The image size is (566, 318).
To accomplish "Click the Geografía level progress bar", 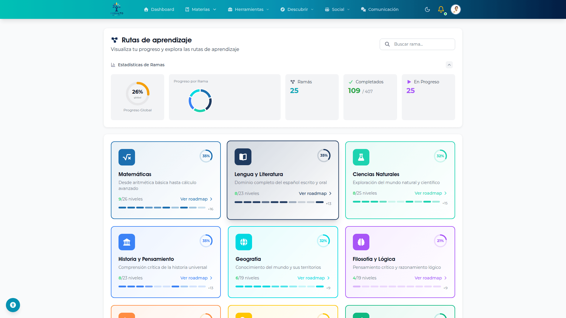I will tap(279, 286).
